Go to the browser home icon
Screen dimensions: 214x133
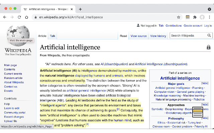coord(27,17)
